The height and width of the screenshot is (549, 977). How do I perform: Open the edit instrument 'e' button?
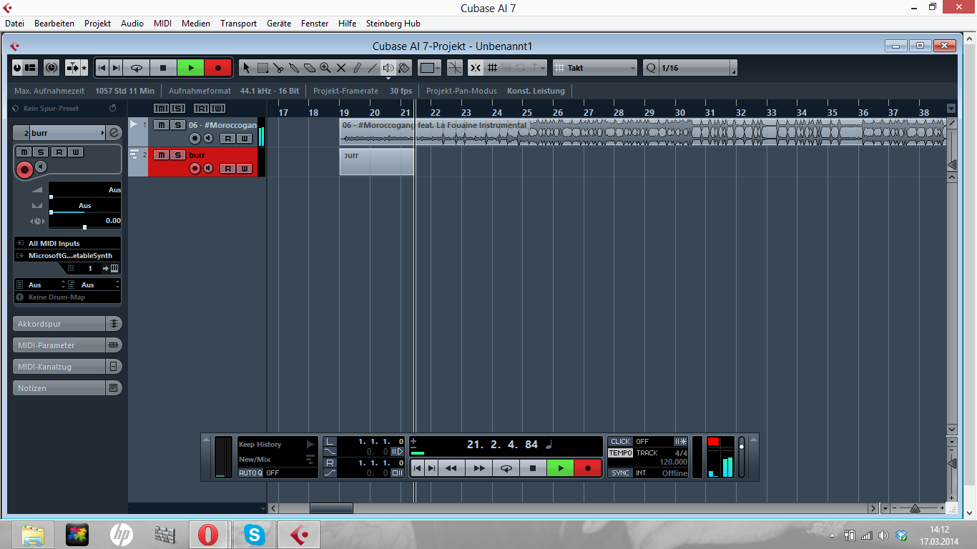point(114,133)
